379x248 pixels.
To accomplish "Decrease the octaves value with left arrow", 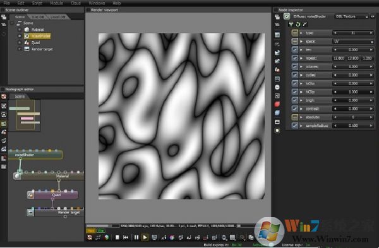I will (335, 67).
